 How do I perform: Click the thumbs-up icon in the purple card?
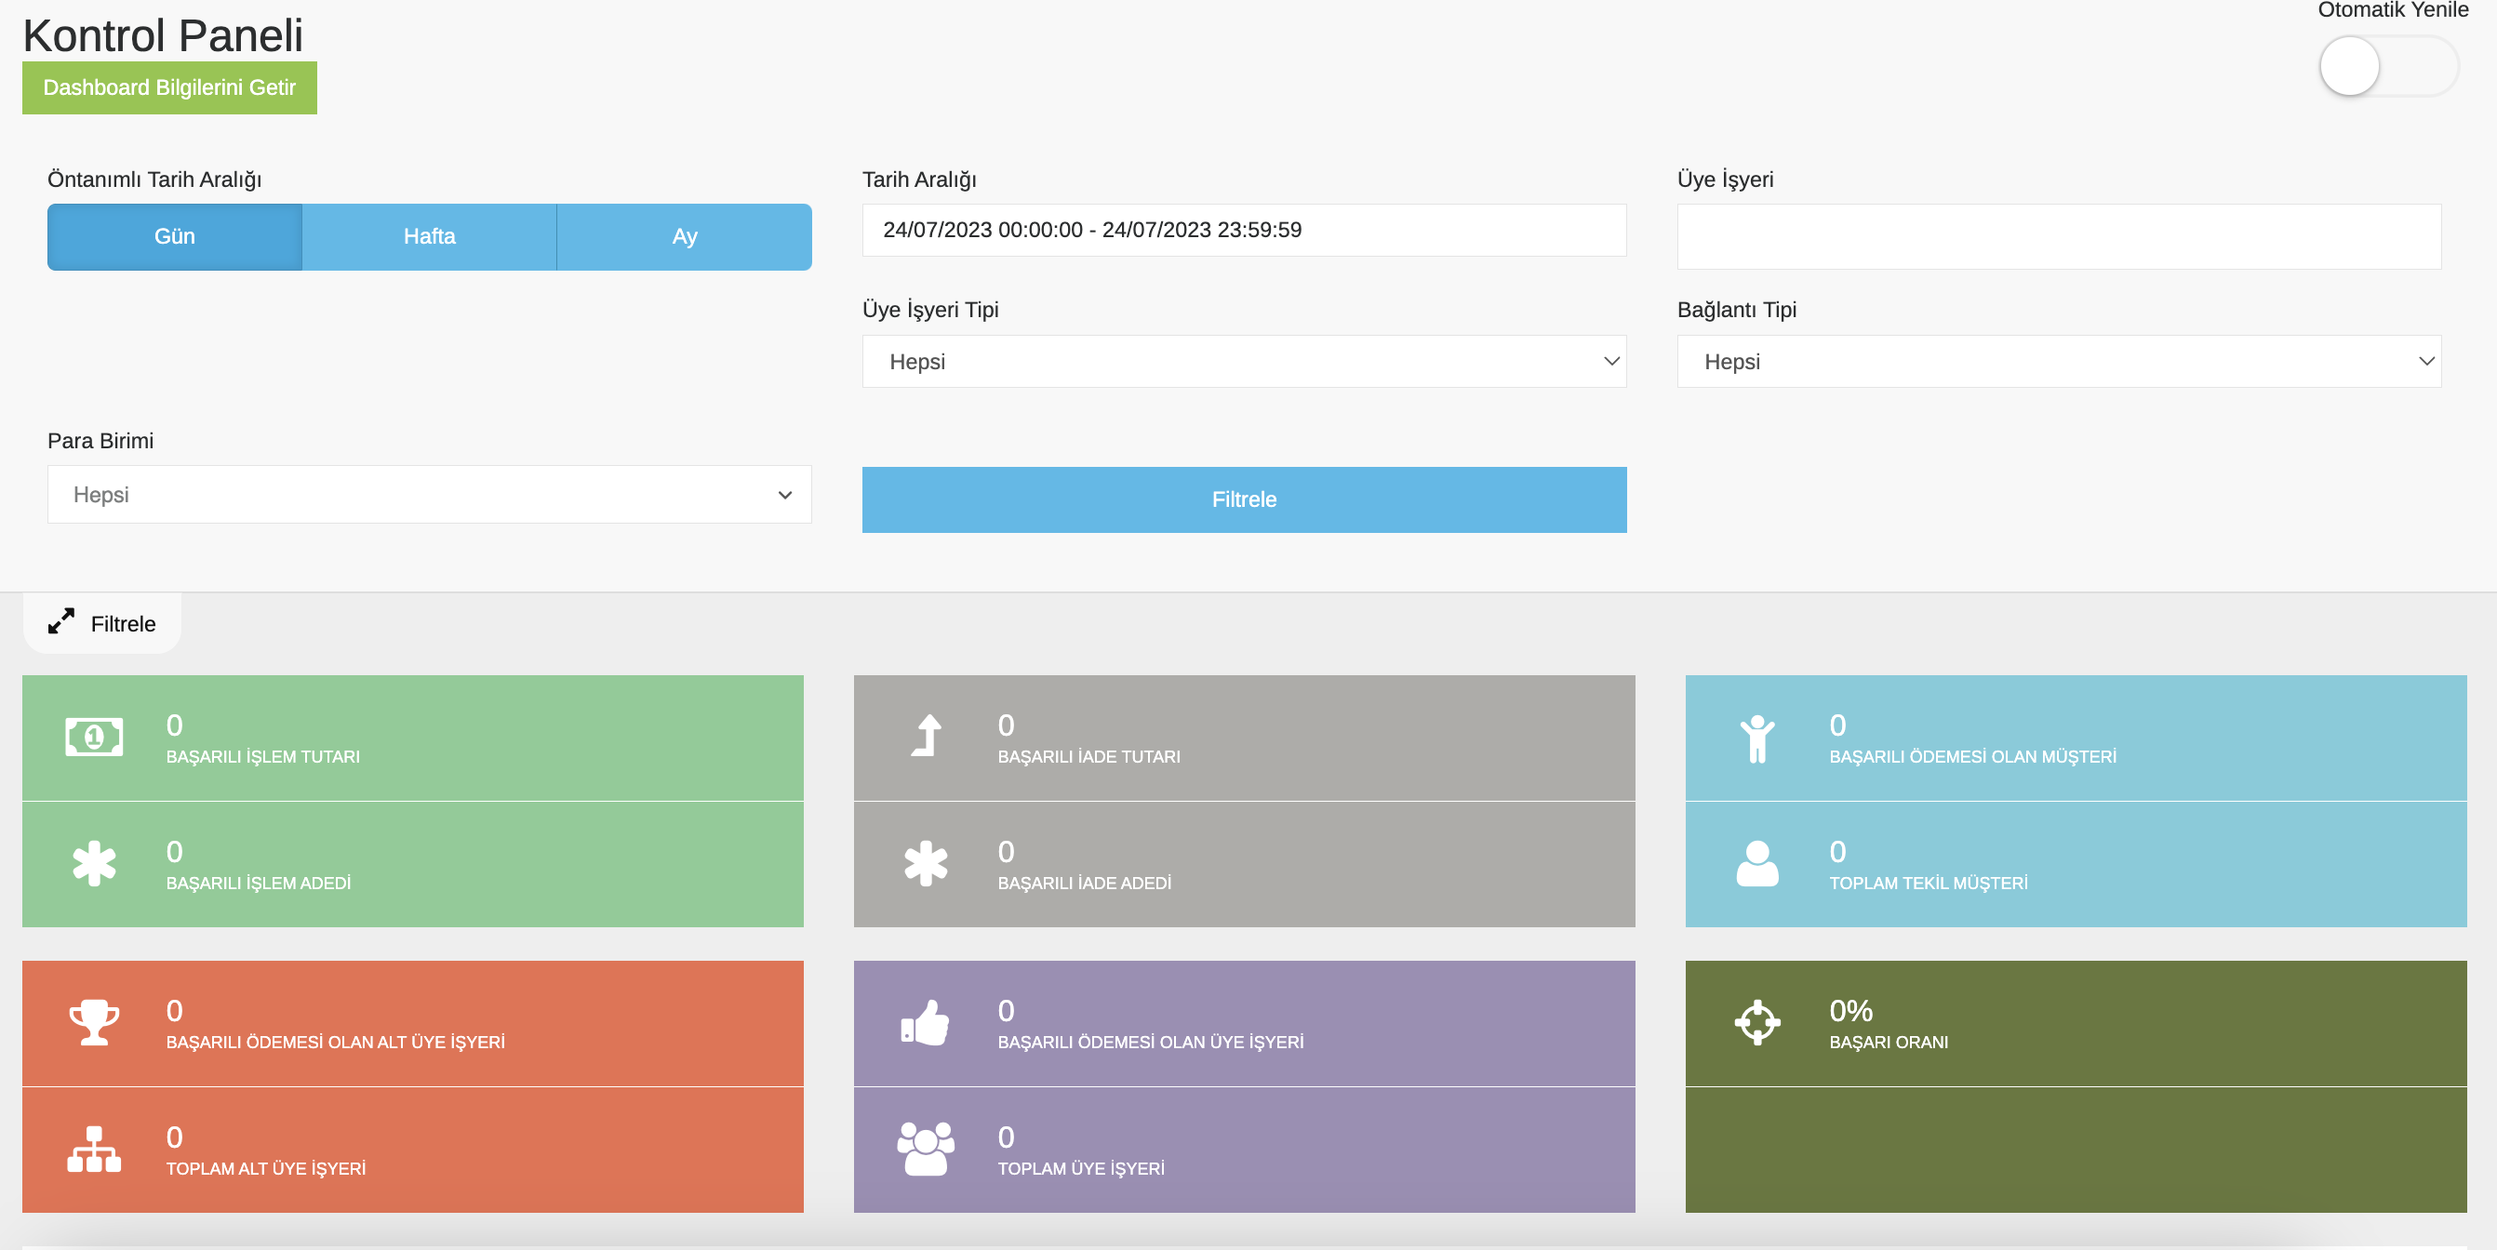point(926,1022)
